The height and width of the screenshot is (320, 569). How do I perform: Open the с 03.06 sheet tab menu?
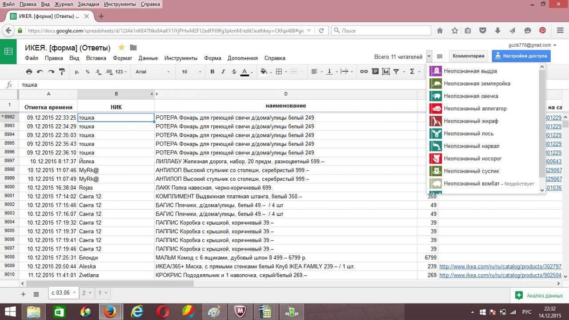pos(73,292)
